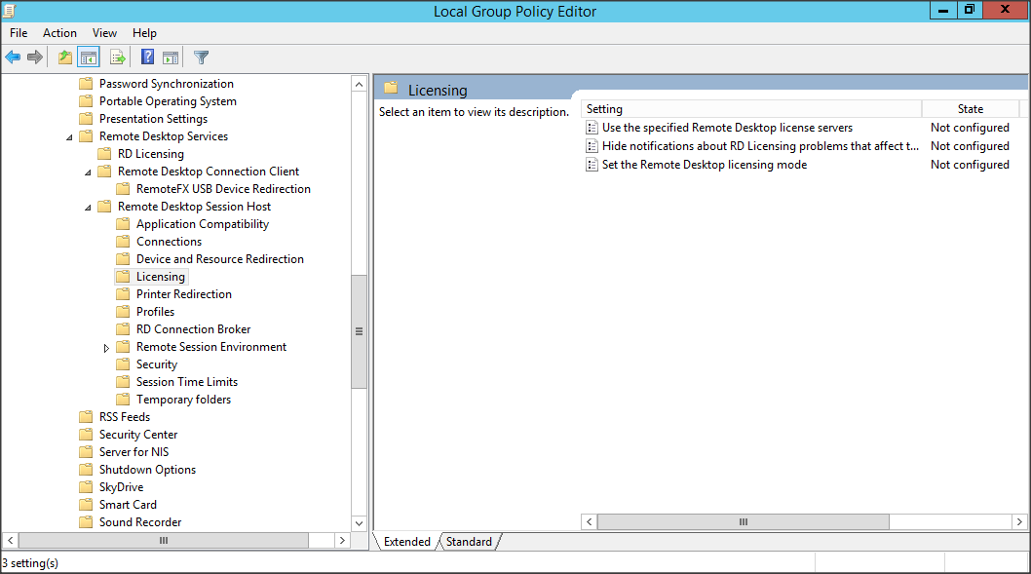Click the Filter funnel toolbar icon
This screenshot has height=574, width=1031.
201,57
